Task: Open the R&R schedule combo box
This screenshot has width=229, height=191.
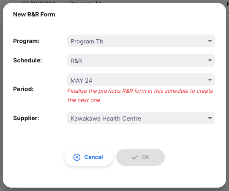Action: [x=141, y=60]
